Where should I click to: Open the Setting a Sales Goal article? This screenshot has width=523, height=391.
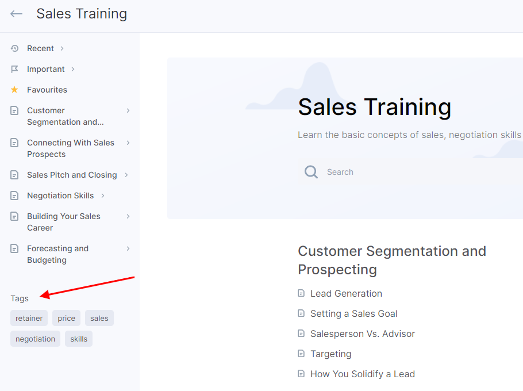(353, 313)
